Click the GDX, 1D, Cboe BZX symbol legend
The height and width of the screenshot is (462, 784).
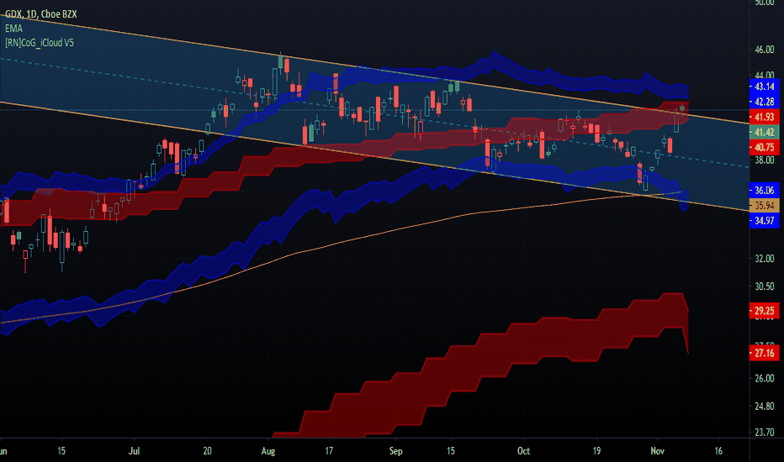coord(41,14)
